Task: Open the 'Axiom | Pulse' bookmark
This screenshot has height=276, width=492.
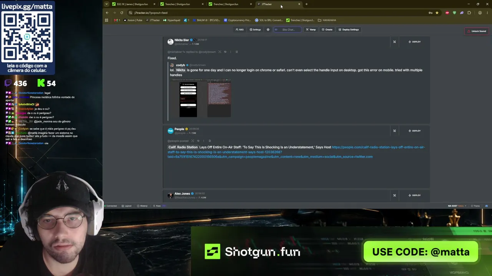Action: point(133,20)
